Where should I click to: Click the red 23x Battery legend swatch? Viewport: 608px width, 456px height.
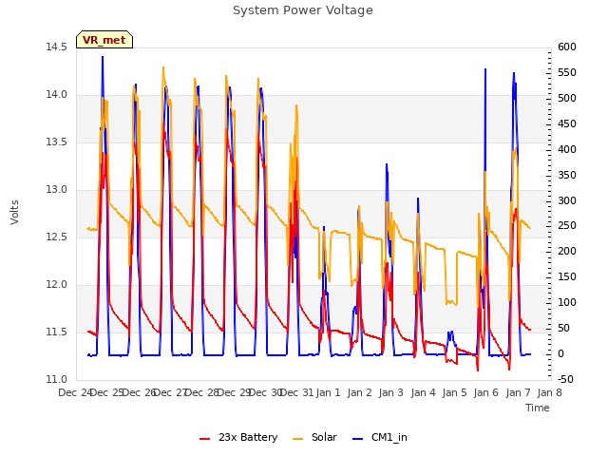(x=204, y=439)
